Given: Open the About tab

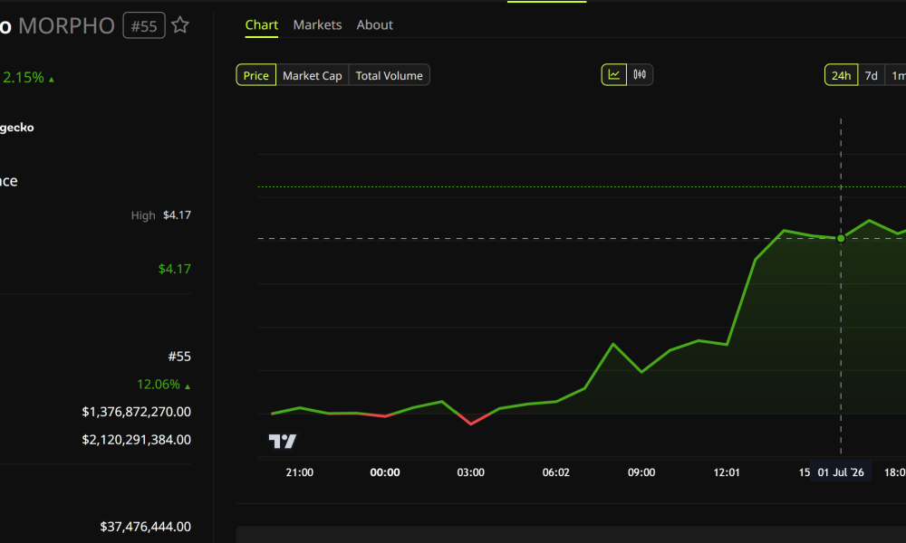Looking at the screenshot, I should 374,24.
